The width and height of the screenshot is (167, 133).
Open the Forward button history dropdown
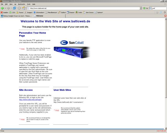pyautogui.click(x=11, y=8)
